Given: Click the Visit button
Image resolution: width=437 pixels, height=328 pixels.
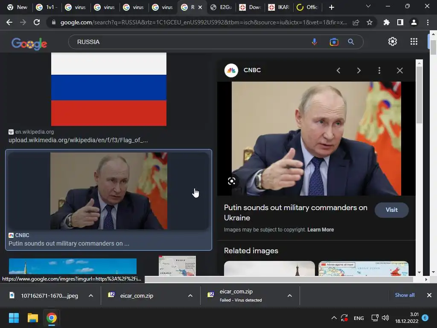Looking at the screenshot, I should pos(392,210).
